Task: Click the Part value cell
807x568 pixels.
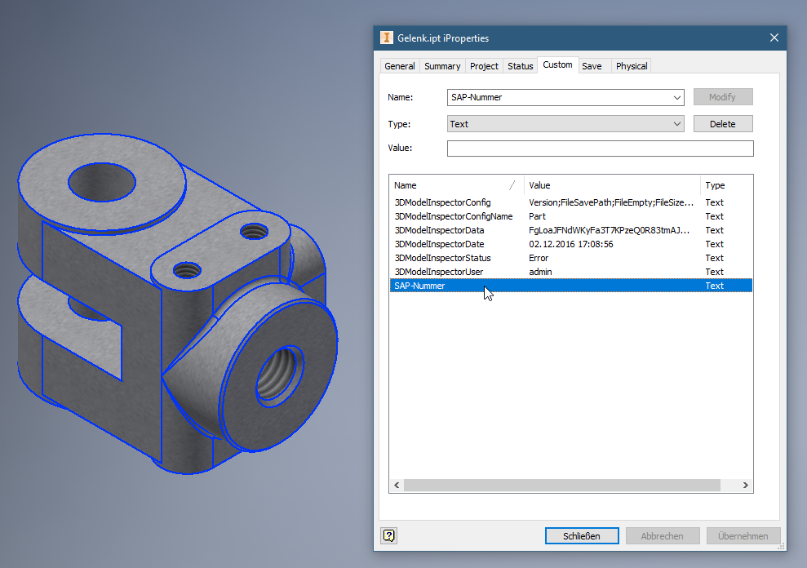Action: point(537,216)
